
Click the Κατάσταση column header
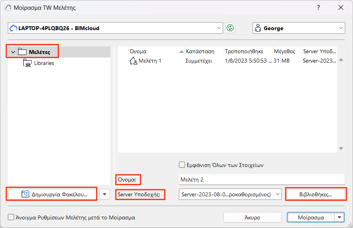(204, 52)
